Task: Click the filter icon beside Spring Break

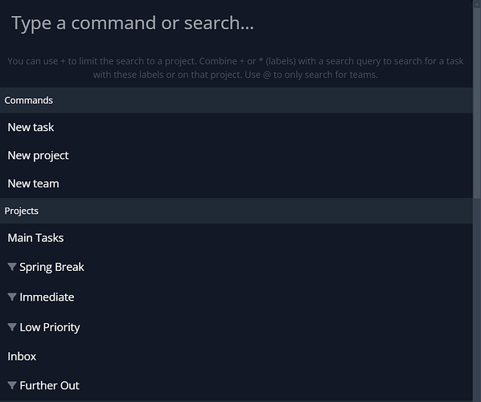Action: (12, 267)
